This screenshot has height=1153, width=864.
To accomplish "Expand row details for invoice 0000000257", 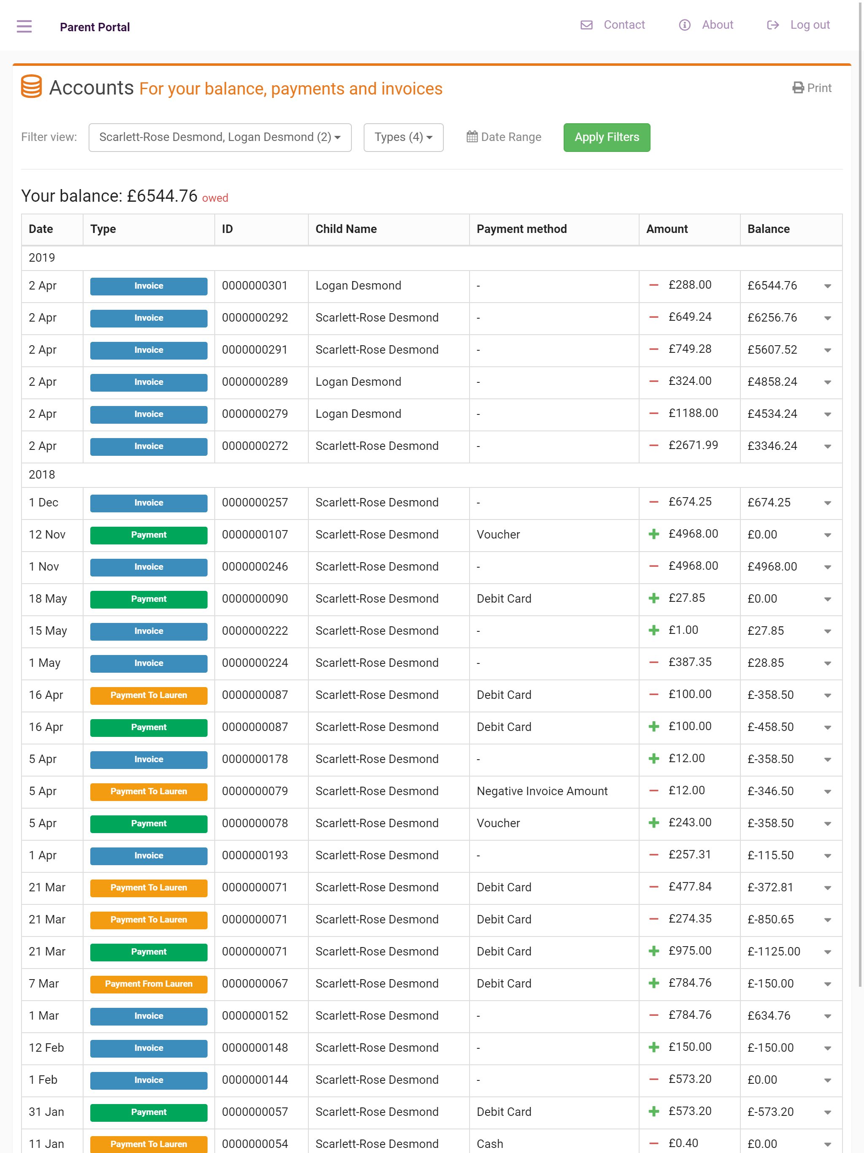I will click(827, 503).
